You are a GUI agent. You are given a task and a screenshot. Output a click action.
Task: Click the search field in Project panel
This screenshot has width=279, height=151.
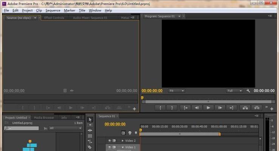coord(21,128)
